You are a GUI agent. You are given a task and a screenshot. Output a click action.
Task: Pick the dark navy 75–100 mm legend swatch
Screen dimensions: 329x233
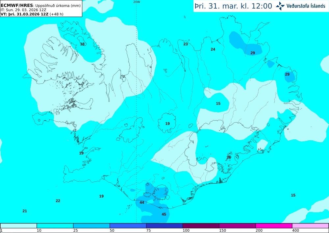(x=164, y=226)
